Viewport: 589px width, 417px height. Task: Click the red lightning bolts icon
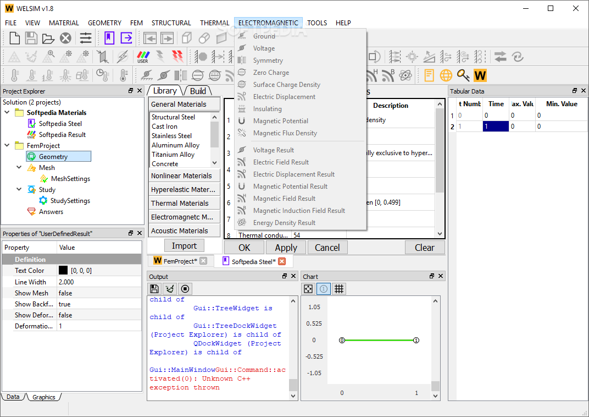tap(177, 57)
